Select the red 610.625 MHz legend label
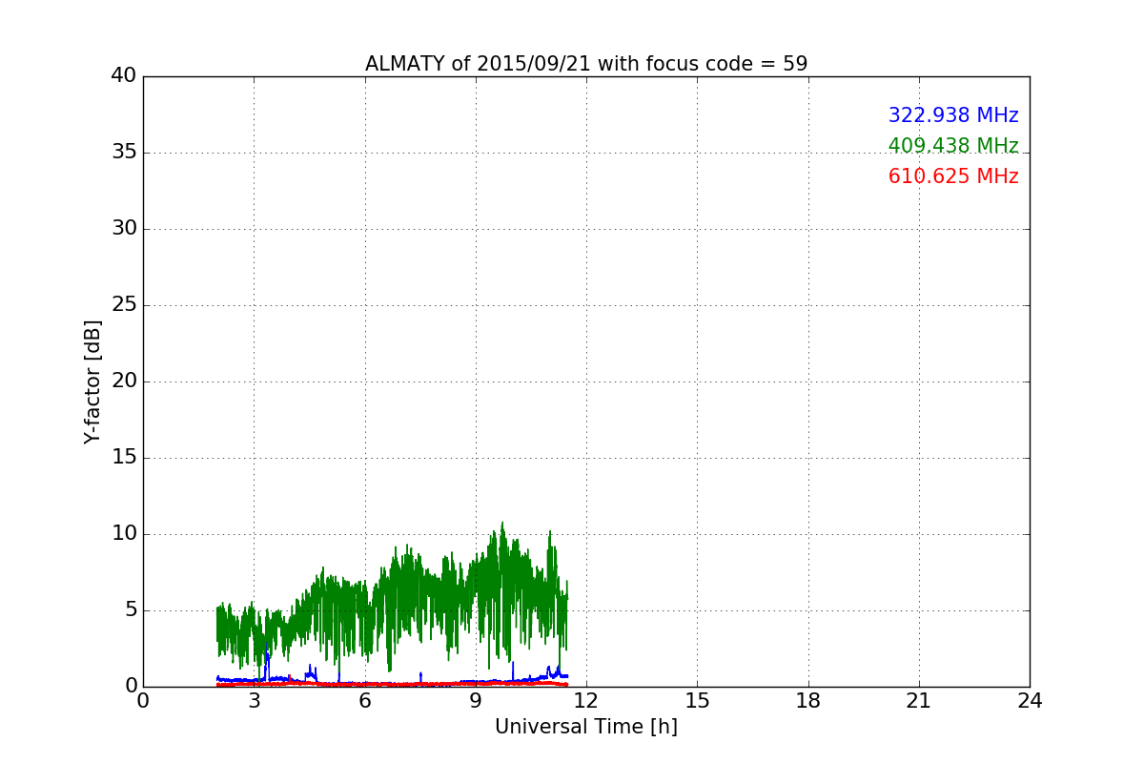This screenshot has width=1144, height=763. (x=953, y=176)
